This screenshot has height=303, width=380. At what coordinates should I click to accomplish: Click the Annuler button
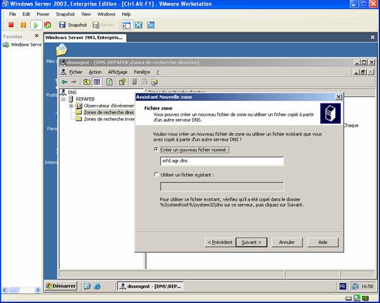(x=287, y=242)
